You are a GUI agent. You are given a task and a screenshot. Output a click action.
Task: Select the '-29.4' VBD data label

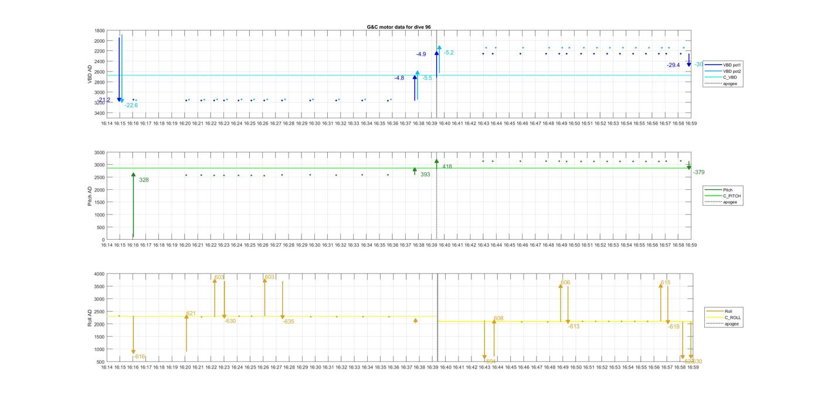coord(673,65)
